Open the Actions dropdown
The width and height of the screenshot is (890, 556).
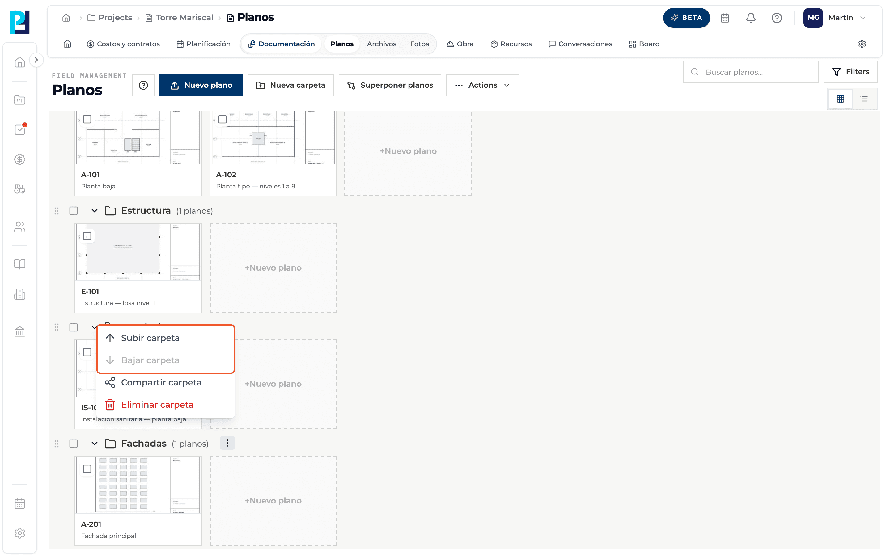click(482, 85)
